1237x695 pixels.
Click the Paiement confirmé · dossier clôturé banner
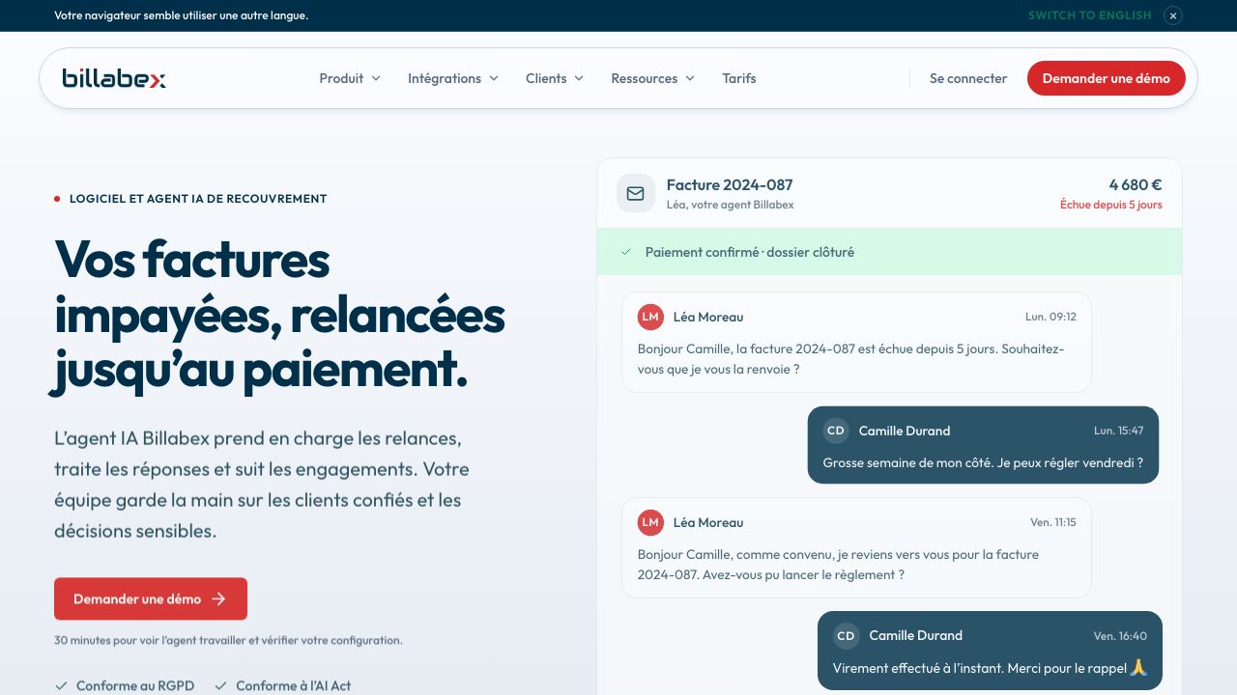pyautogui.click(x=889, y=252)
